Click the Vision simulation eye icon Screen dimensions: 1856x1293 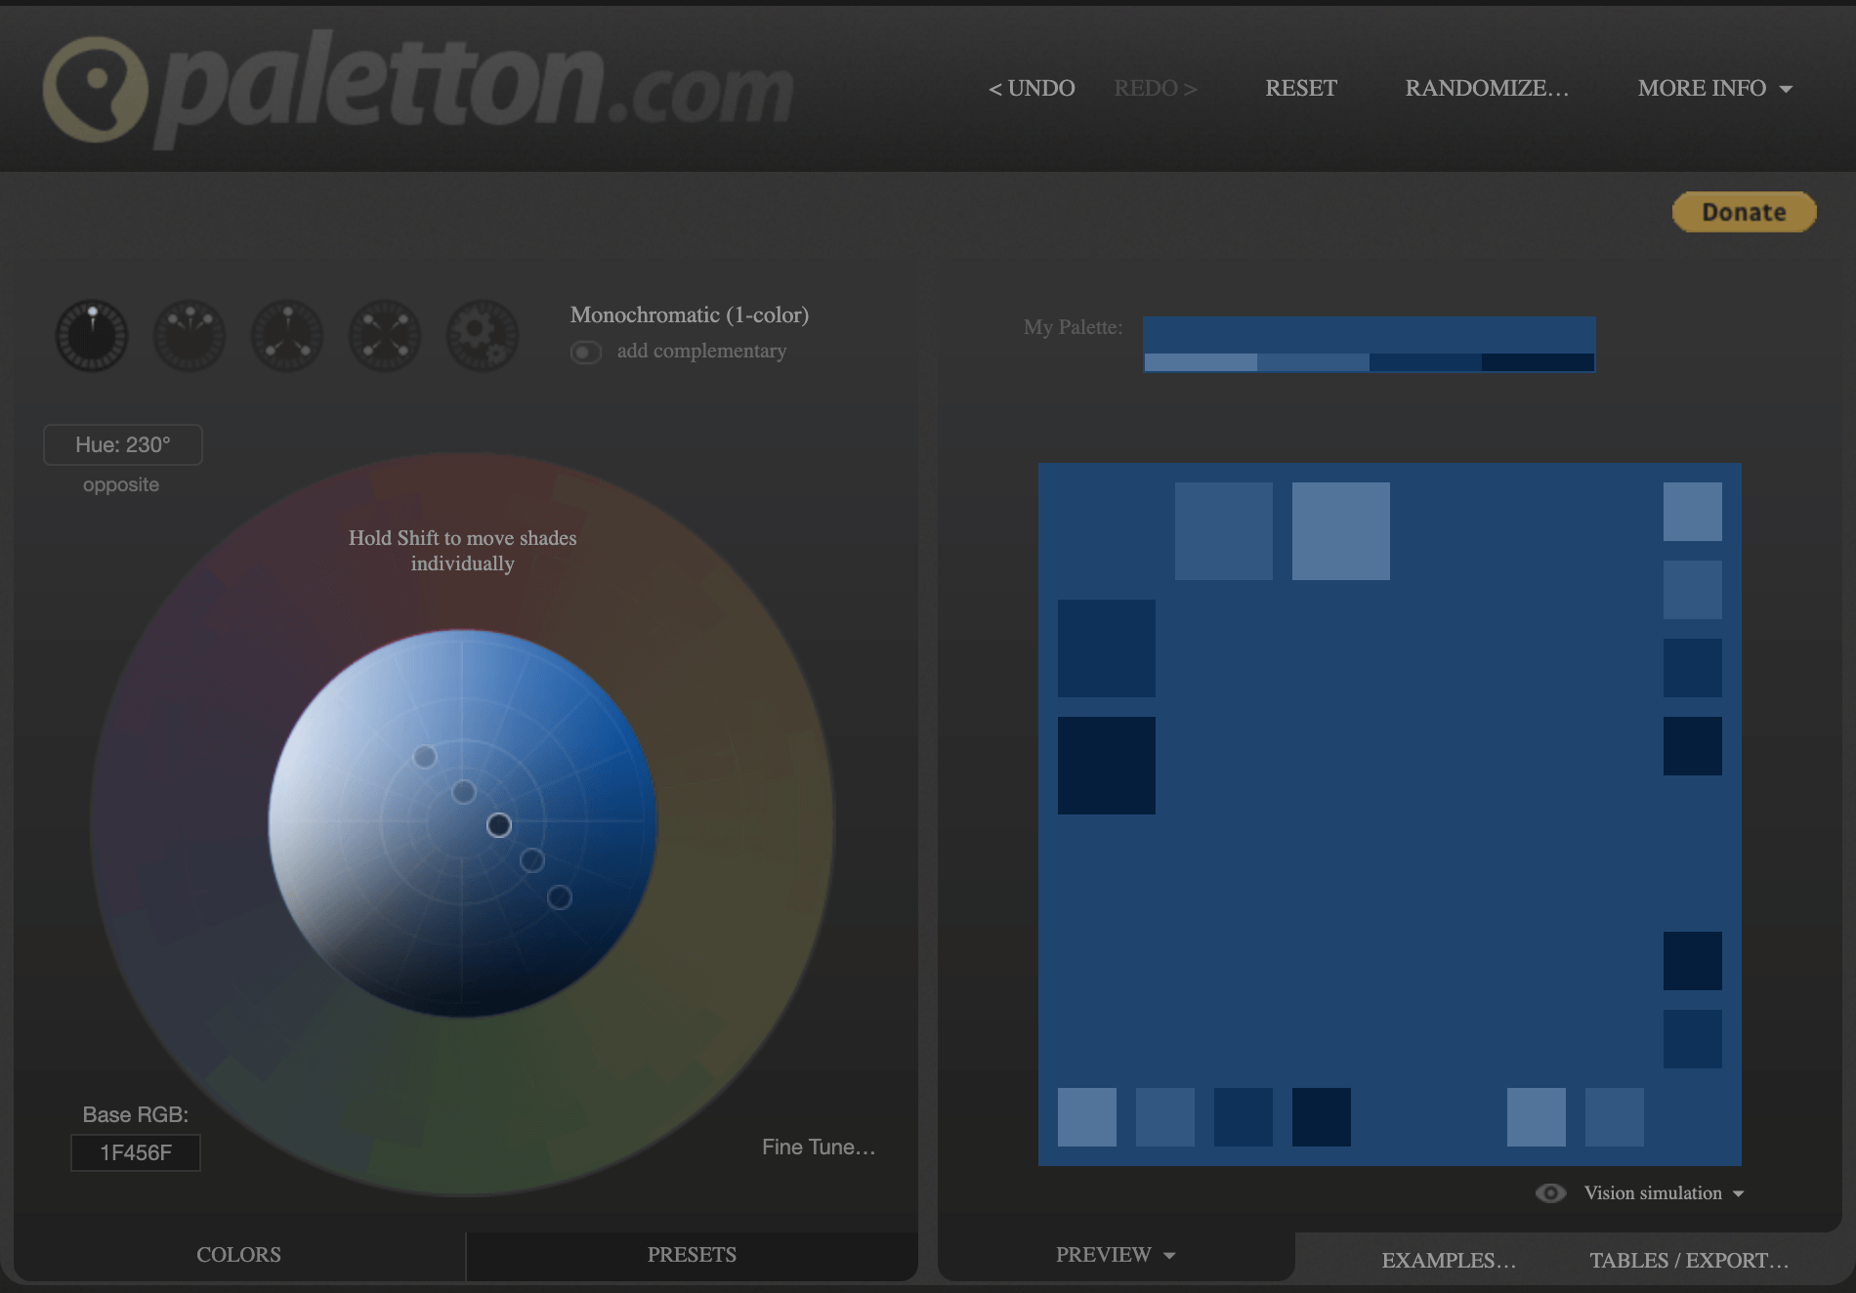[1550, 1193]
